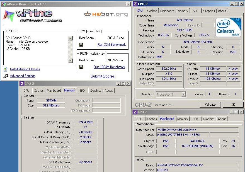The width and height of the screenshot is (245, 172).
Task: Open the Install Missing Libraries link
Action: (x=25, y=69)
